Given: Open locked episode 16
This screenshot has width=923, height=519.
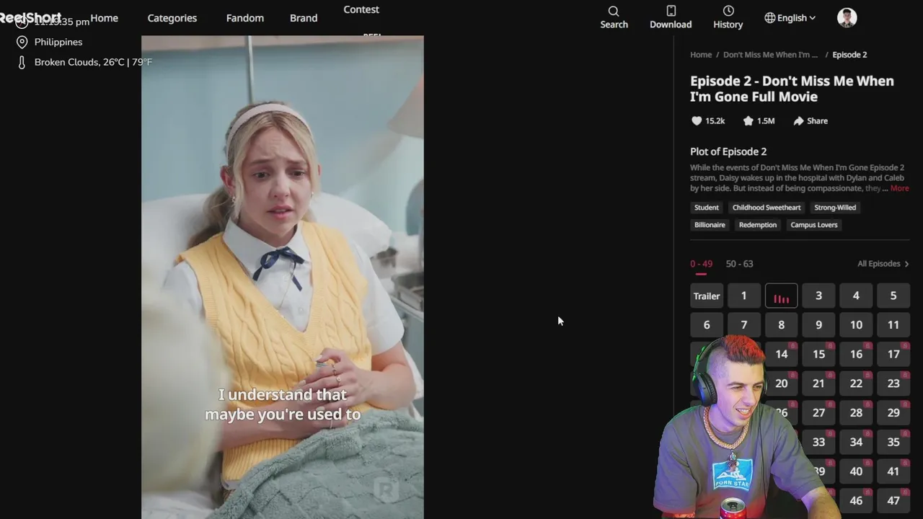Looking at the screenshot, I should [856, 354].
